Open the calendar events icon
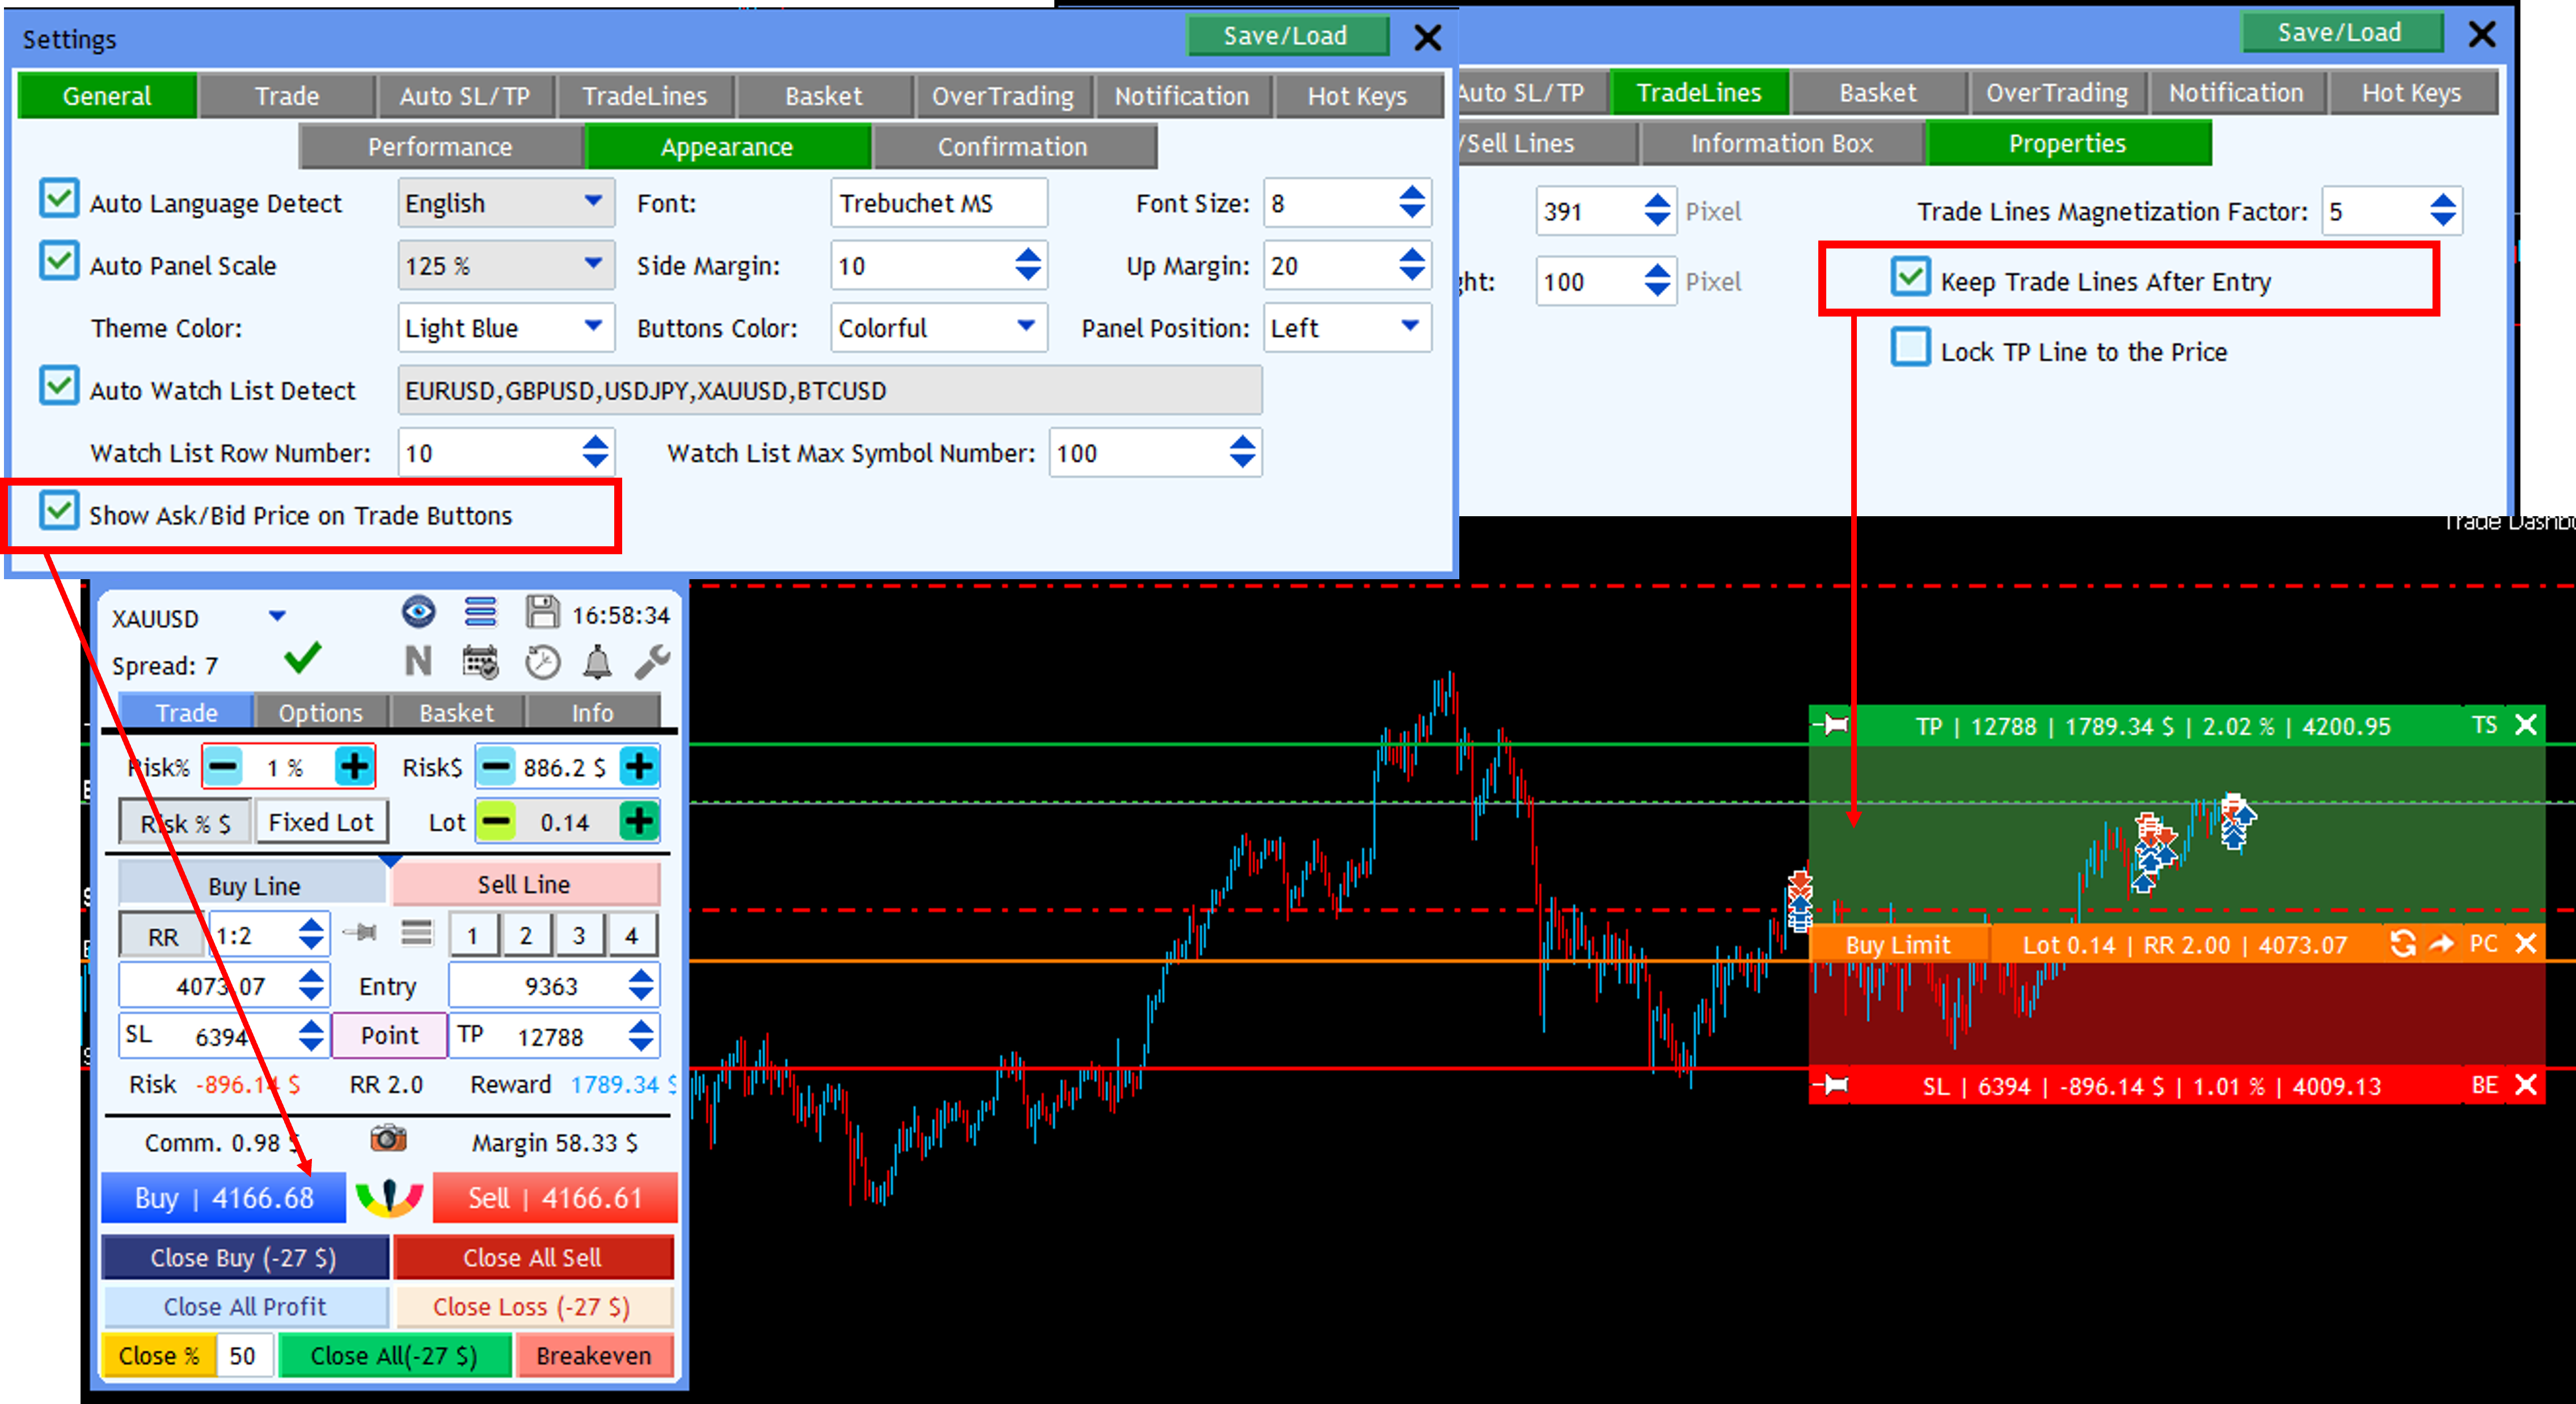 coord(480,662)
